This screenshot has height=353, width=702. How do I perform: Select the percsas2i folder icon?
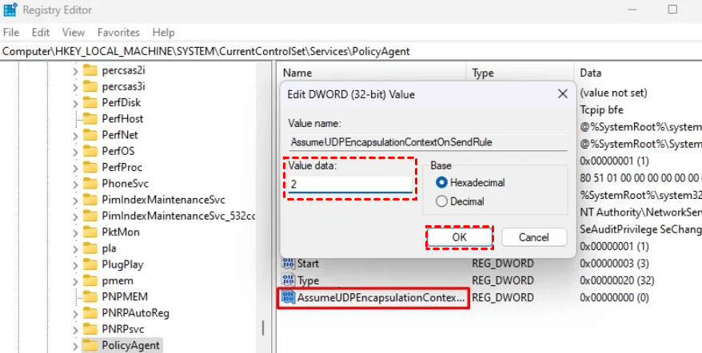tap(90, 70)
